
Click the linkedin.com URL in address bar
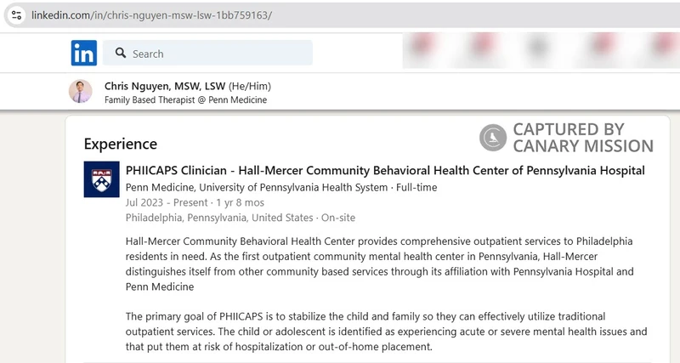(151, 15)
